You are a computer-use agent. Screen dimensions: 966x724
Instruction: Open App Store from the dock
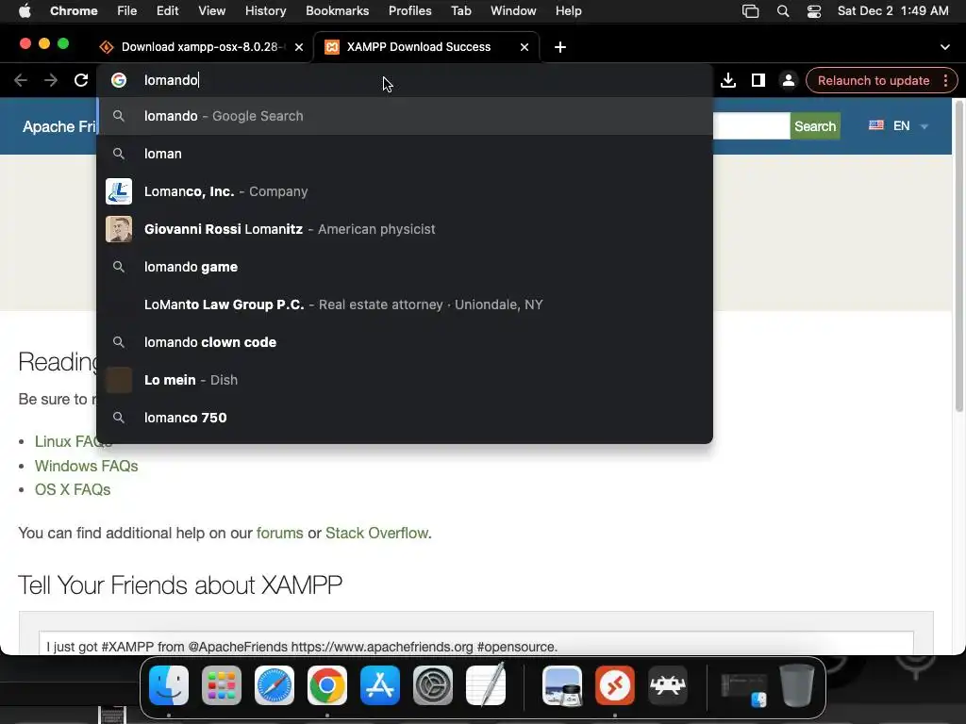[x=380, y=685]
